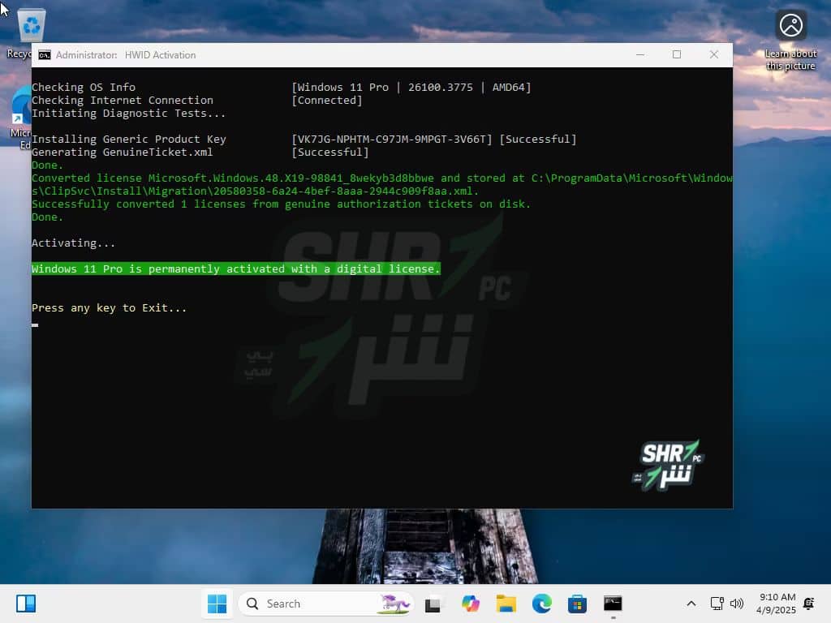Open the volume speaker icon in tray
The image size is (831, 623).
point(737,604)
